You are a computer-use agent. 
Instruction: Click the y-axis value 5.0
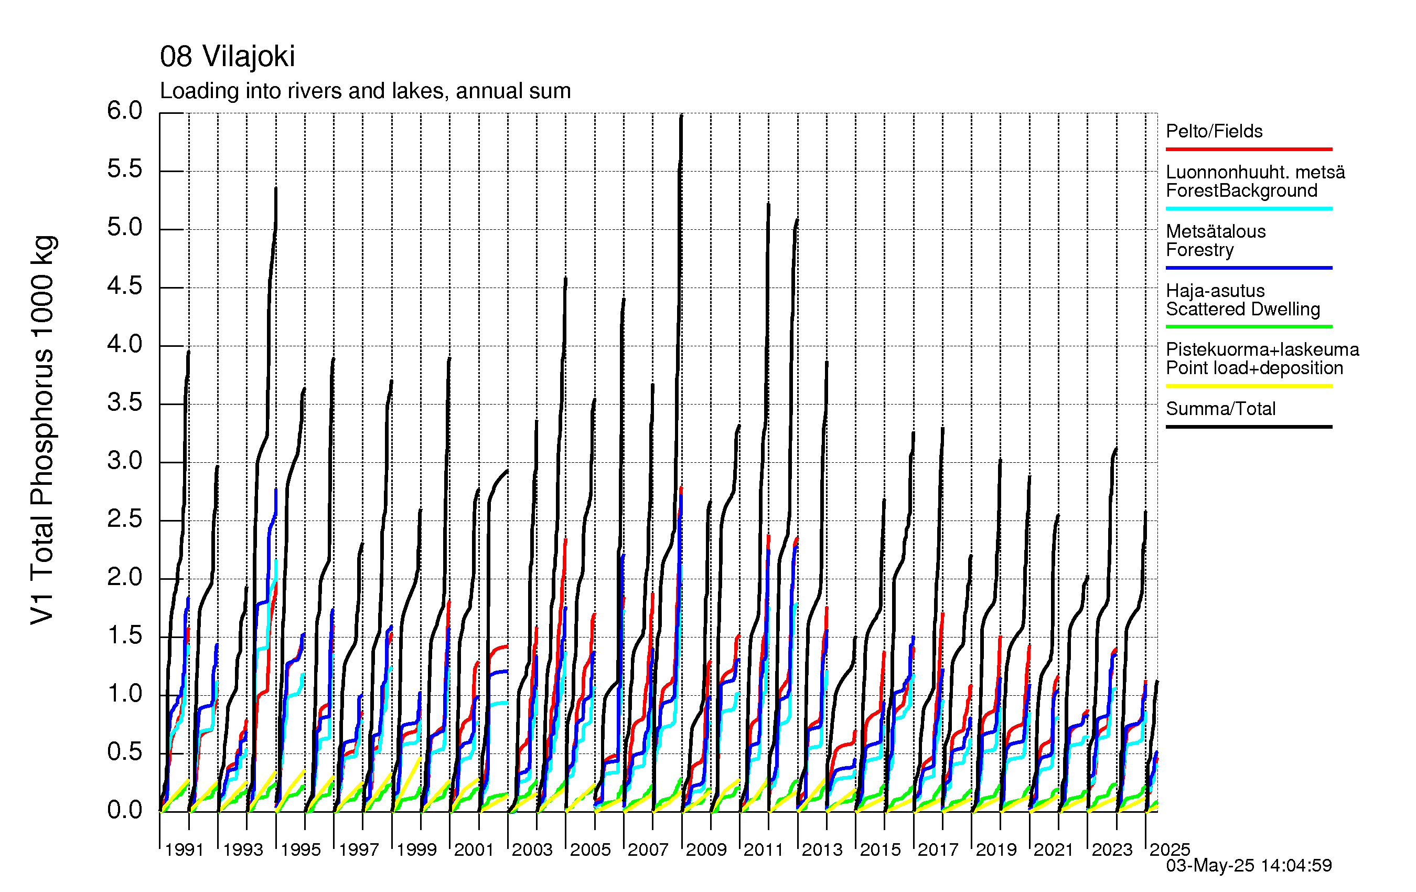click(x=125, y=228)
